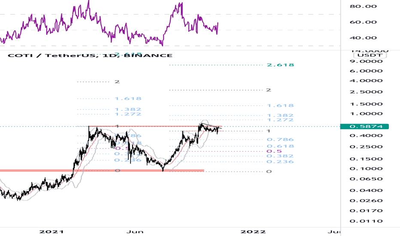Click the 1.0000 price axis value

[366, 114]
